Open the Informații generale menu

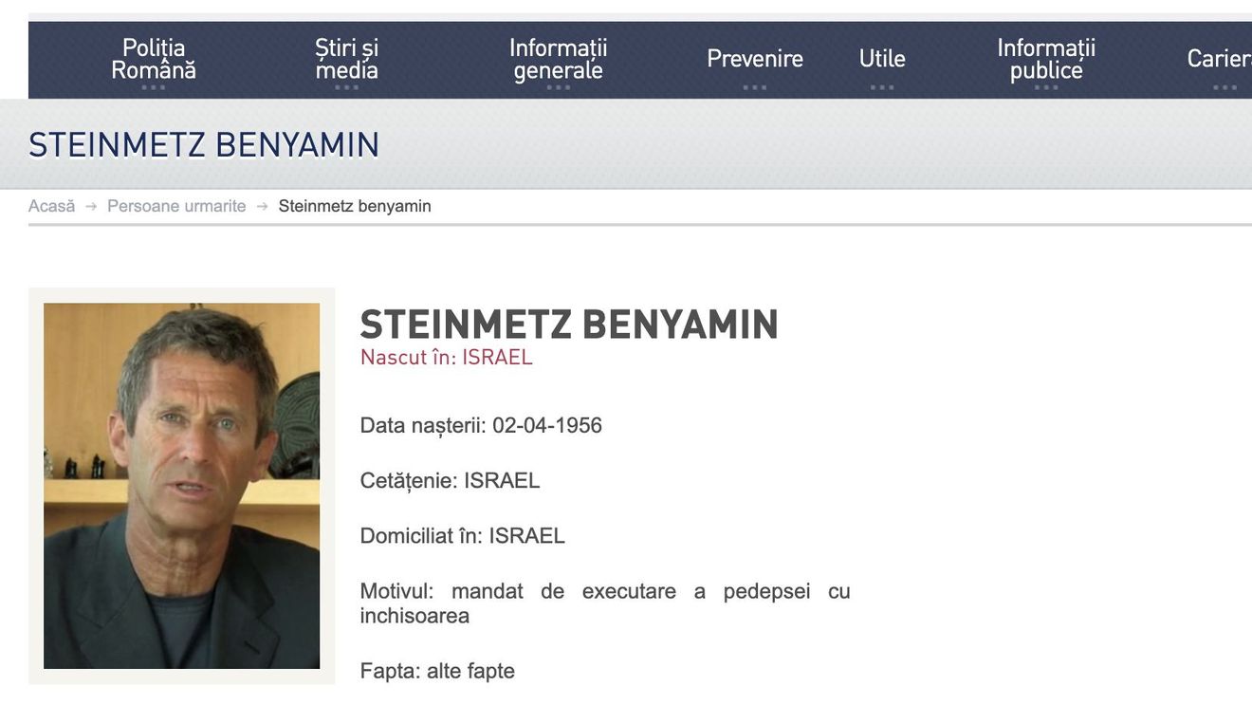(558, 59)
